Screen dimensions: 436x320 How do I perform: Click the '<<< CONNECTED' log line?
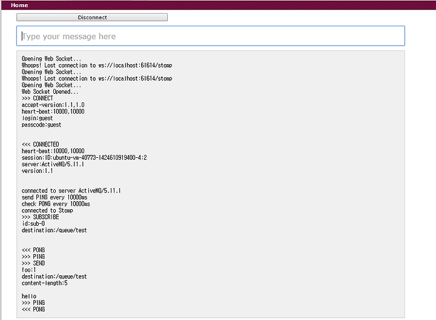coord(41,145)
